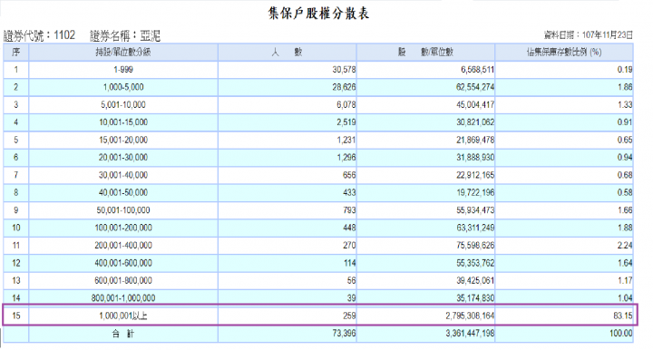Select the 800,001-1,000,000 range cell

point(123,298)
